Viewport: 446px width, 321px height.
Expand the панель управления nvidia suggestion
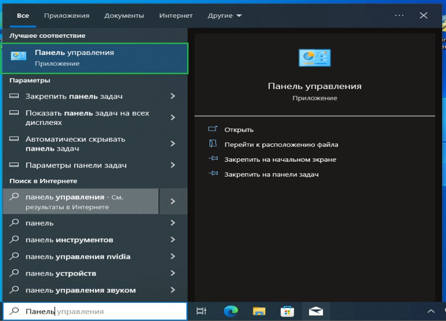pyautogui.click(x=173, y=256)
